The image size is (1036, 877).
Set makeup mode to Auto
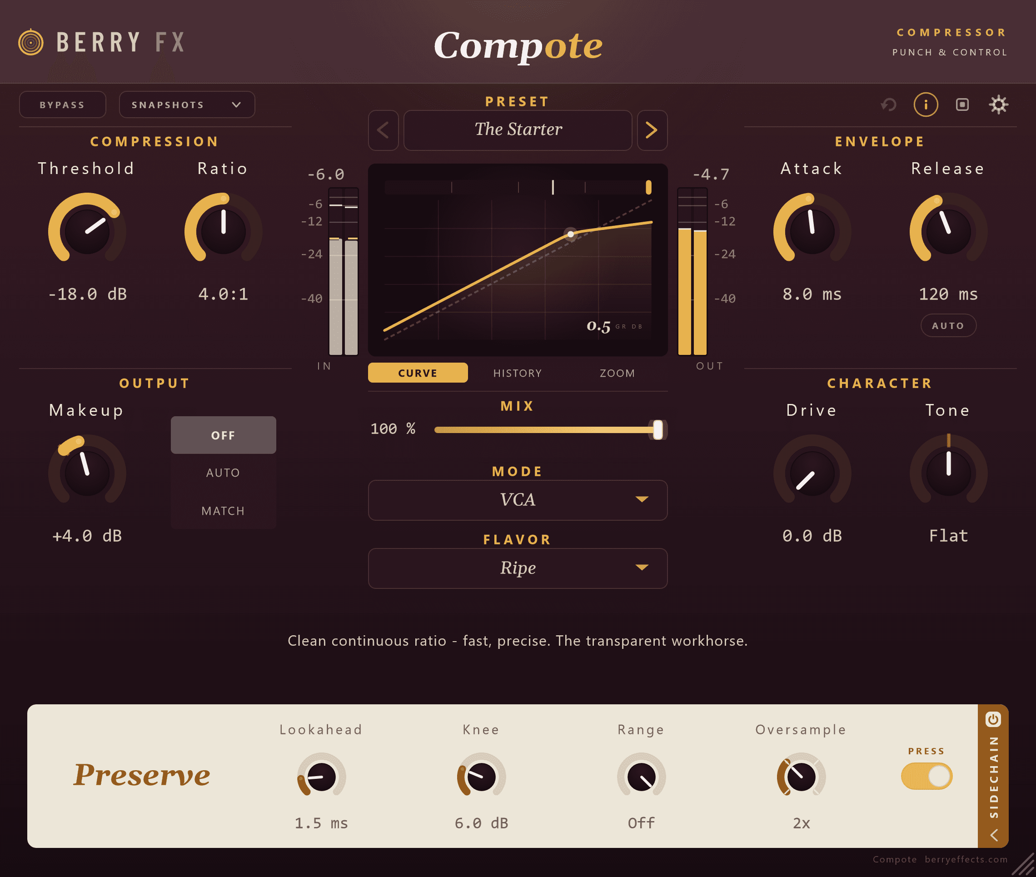point(223,473)
